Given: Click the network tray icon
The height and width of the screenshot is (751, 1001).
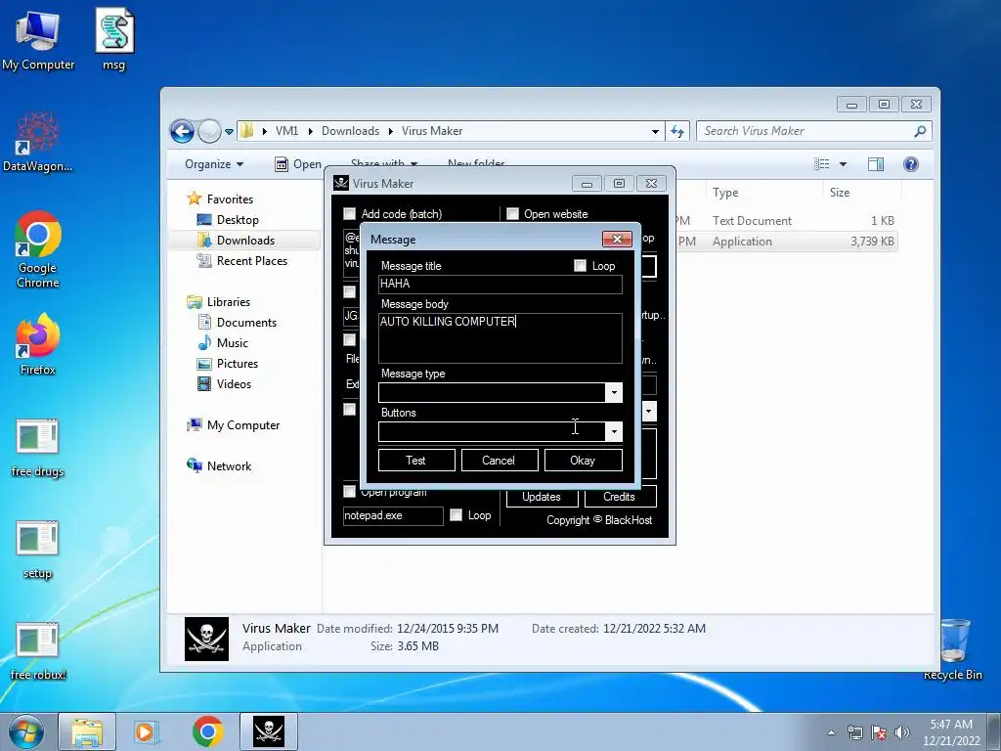Looking at the screenshot, I should tap(854, 732).
